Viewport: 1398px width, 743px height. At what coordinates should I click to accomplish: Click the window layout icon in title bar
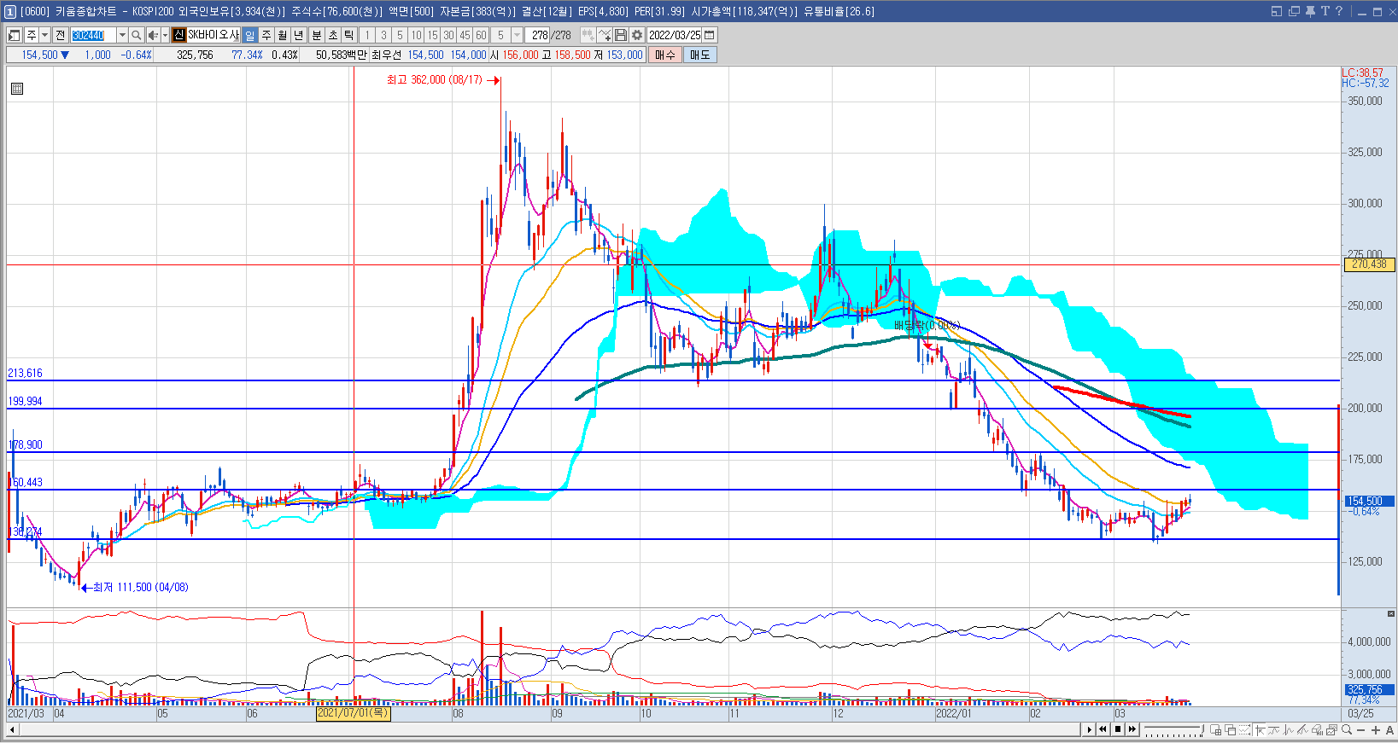tap(1277, 11)
